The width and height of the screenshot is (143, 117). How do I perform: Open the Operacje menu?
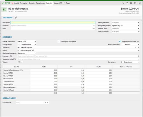pyautogui.click(x=32, y=3)
